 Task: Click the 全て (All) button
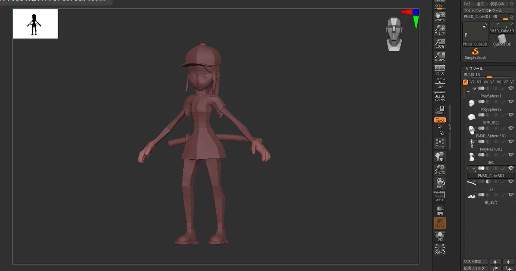[x=481, y=4]
